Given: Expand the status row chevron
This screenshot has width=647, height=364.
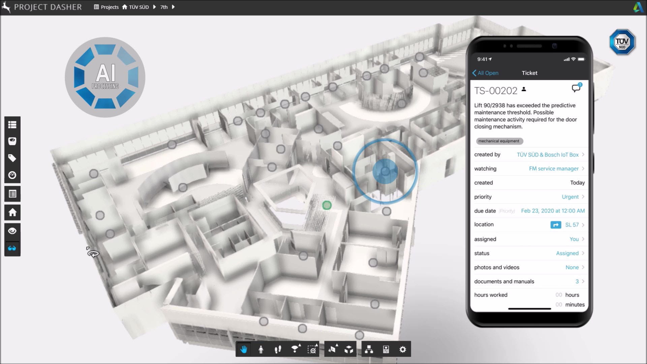Looking at the screenshot, I should [583, 253].
